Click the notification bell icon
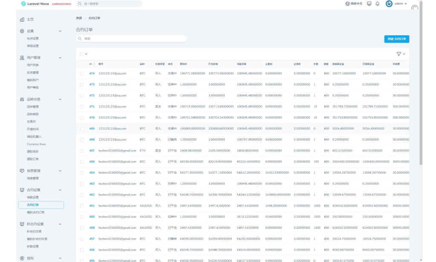The image size is (436, 262). click(377, 4)
